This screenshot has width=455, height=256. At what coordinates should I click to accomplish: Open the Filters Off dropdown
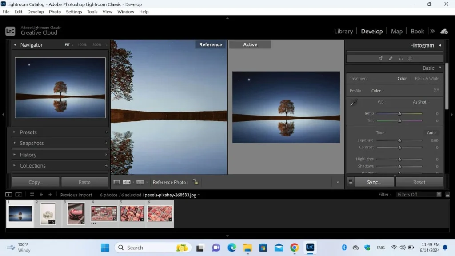[x=419, y=195]
